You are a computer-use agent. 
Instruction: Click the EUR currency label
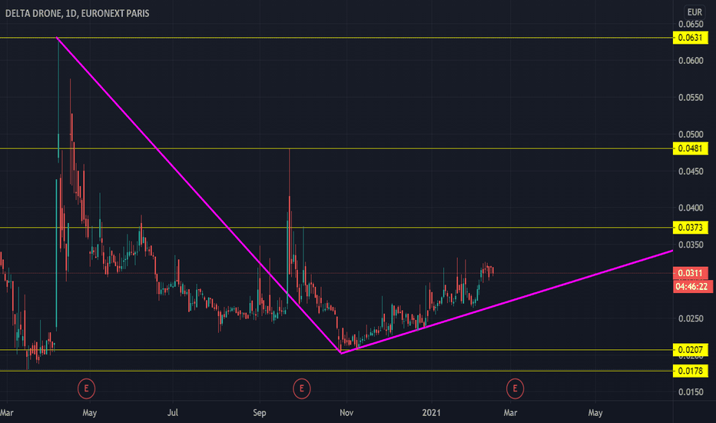(x=694, y=12)
